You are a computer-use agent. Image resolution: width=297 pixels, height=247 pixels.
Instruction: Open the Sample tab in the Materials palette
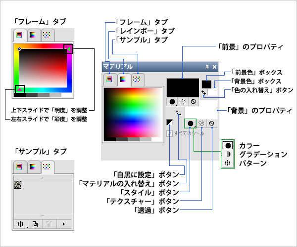coord(137,80)
